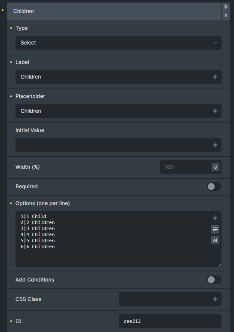Click bolt icon in Options textarea
The width and height of the screenshot is (234, 332).
[x=215, y=218]
